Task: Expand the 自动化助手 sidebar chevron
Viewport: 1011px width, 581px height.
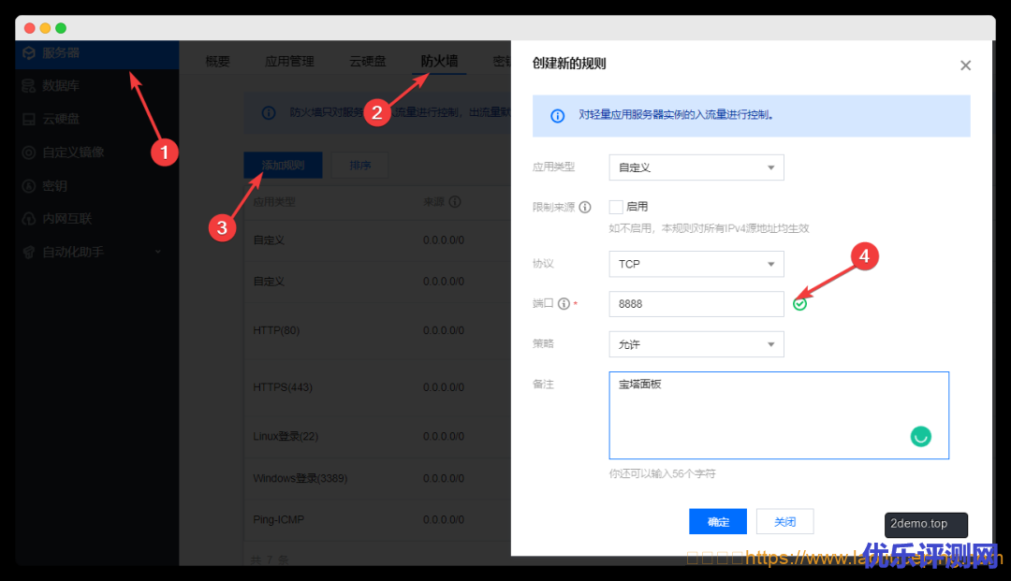Action: click(x=158, y=252)
